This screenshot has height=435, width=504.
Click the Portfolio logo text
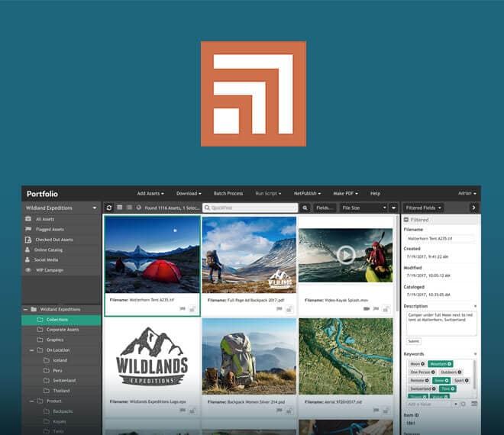coord(42,194)
